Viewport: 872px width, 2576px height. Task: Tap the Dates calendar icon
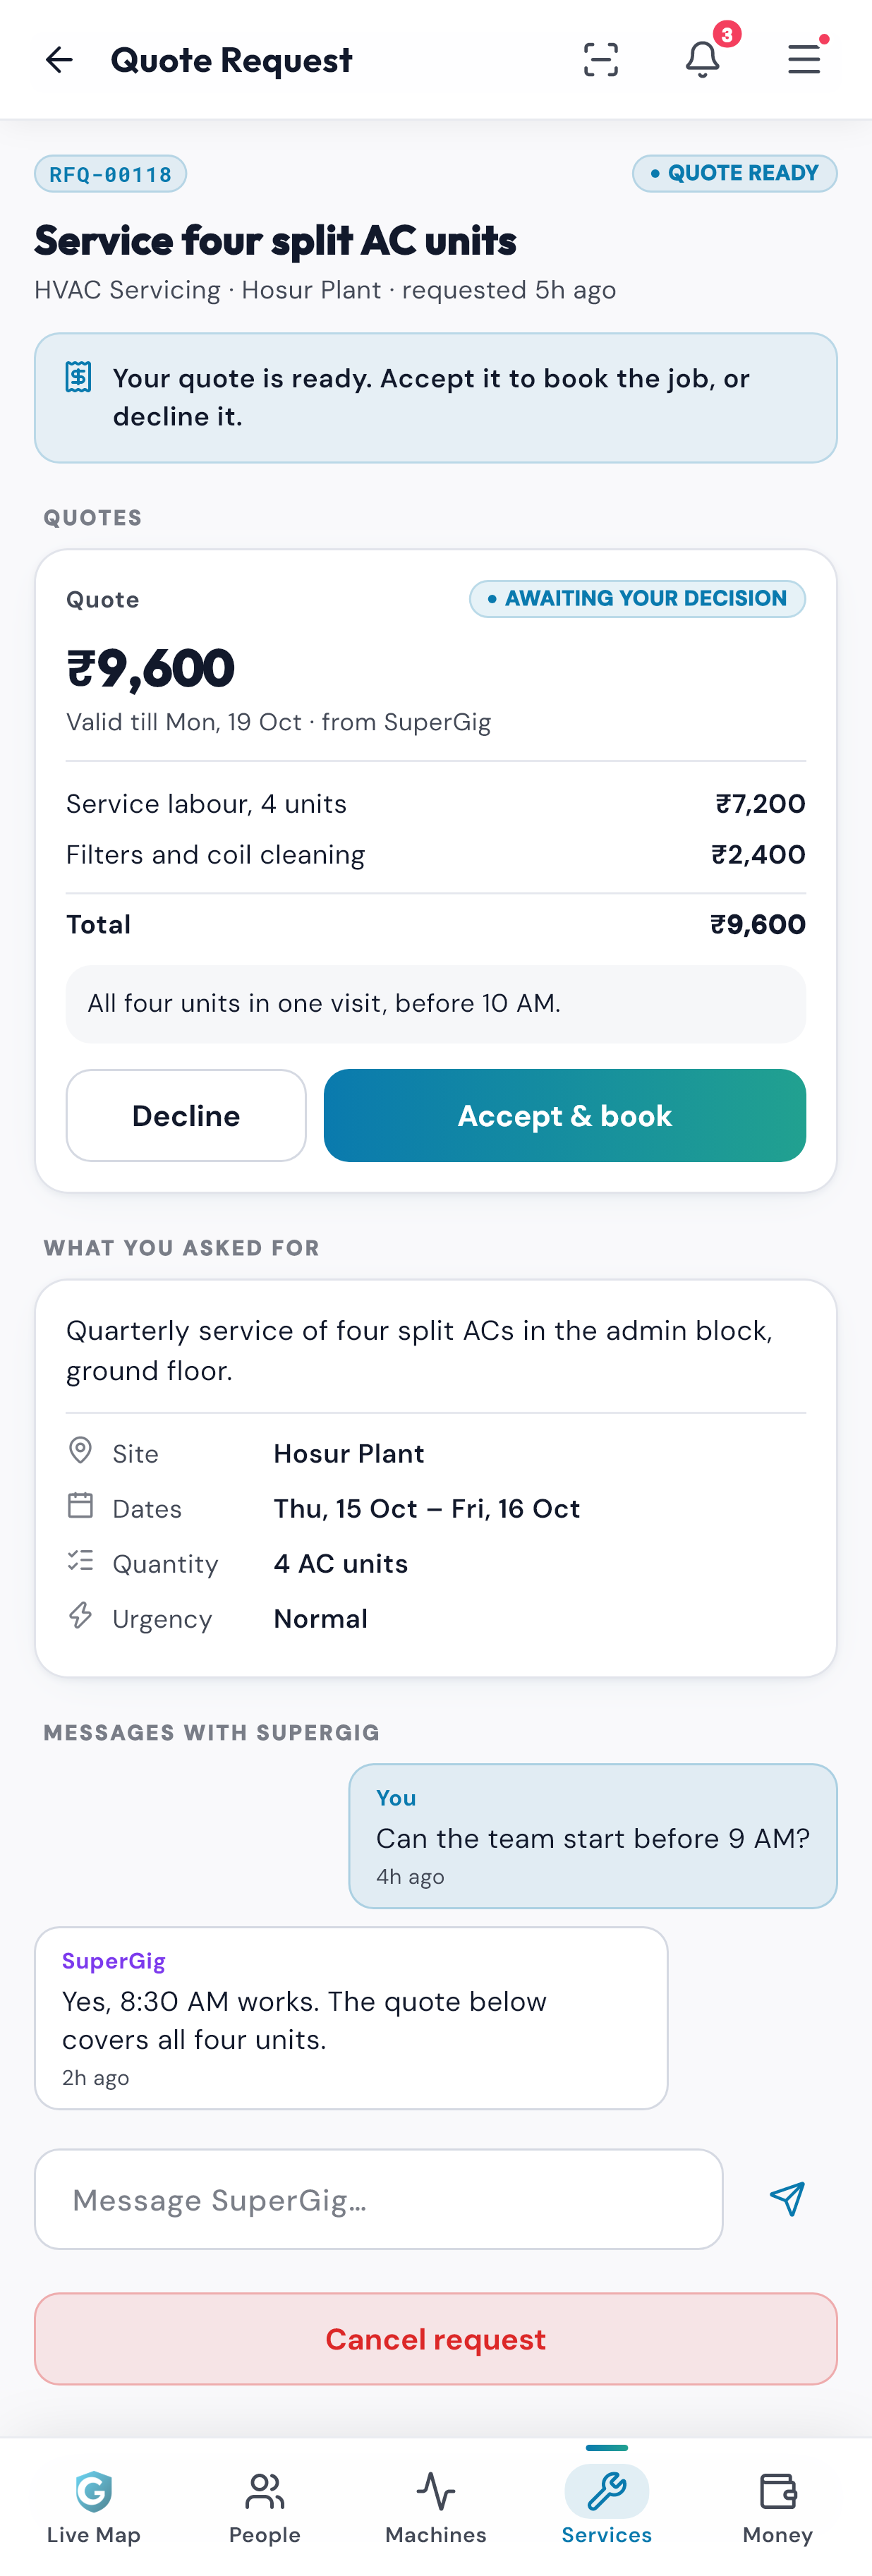(x=80, y=1505)
